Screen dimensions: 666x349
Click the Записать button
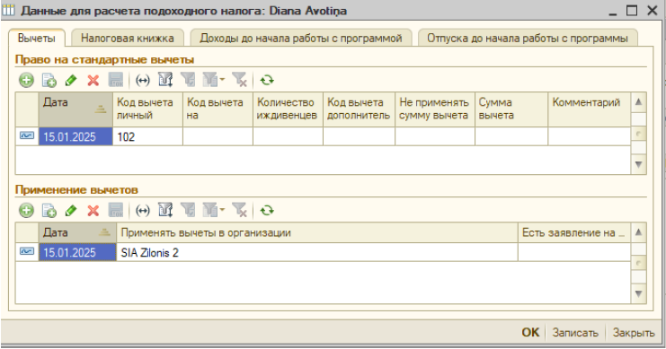[x=575, y=333]
